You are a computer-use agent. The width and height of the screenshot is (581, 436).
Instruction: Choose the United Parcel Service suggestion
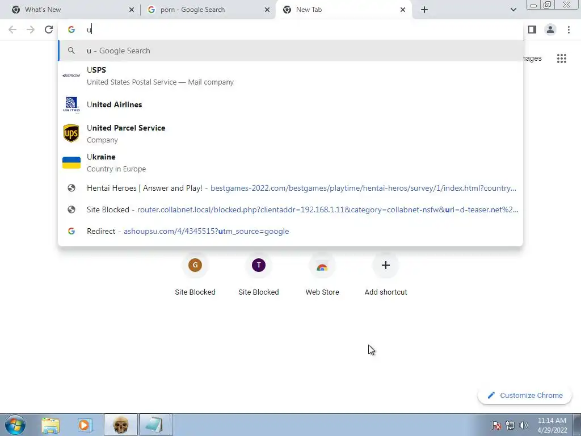(290, 133)
